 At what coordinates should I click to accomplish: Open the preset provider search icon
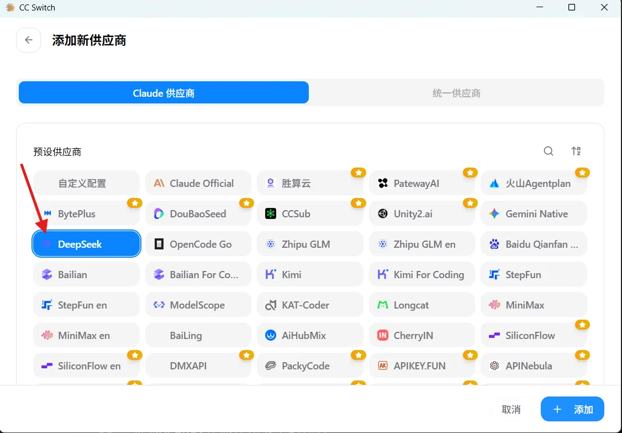549,151
